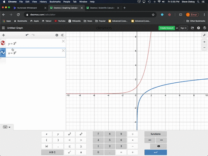Click the Sign In button
208x156 pixels.
click(x=183, y=28)
